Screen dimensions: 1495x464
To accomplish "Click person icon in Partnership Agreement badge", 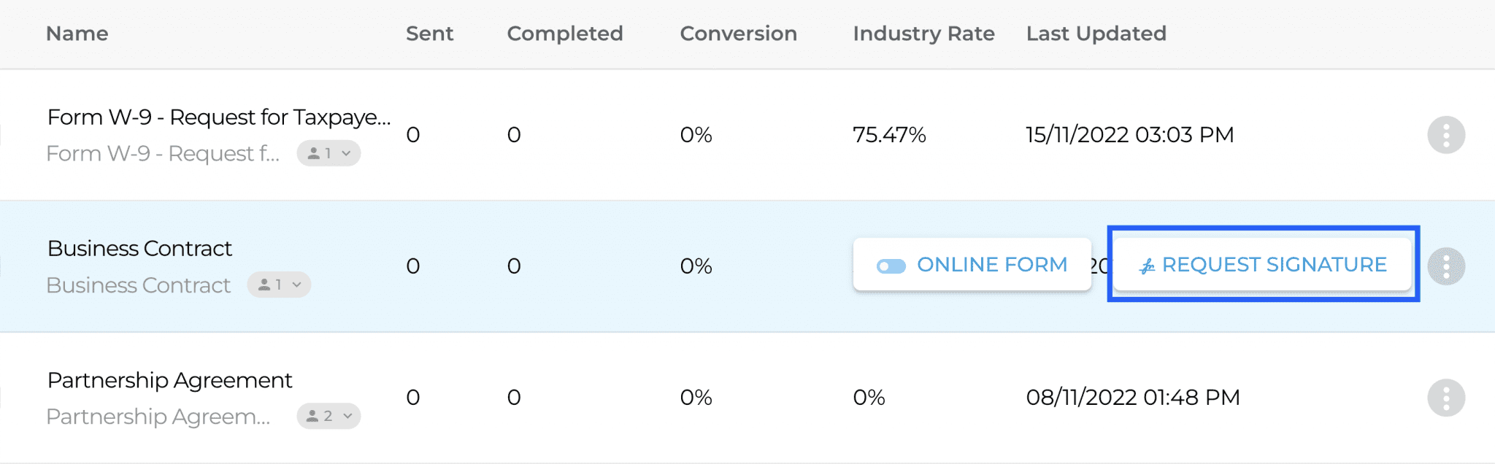I will [312, 416].
